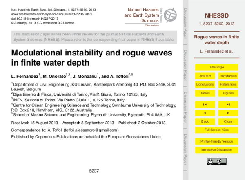Click the Copernicus Publications publisher line
The image size is (245, 180).
tap(86, 137)
